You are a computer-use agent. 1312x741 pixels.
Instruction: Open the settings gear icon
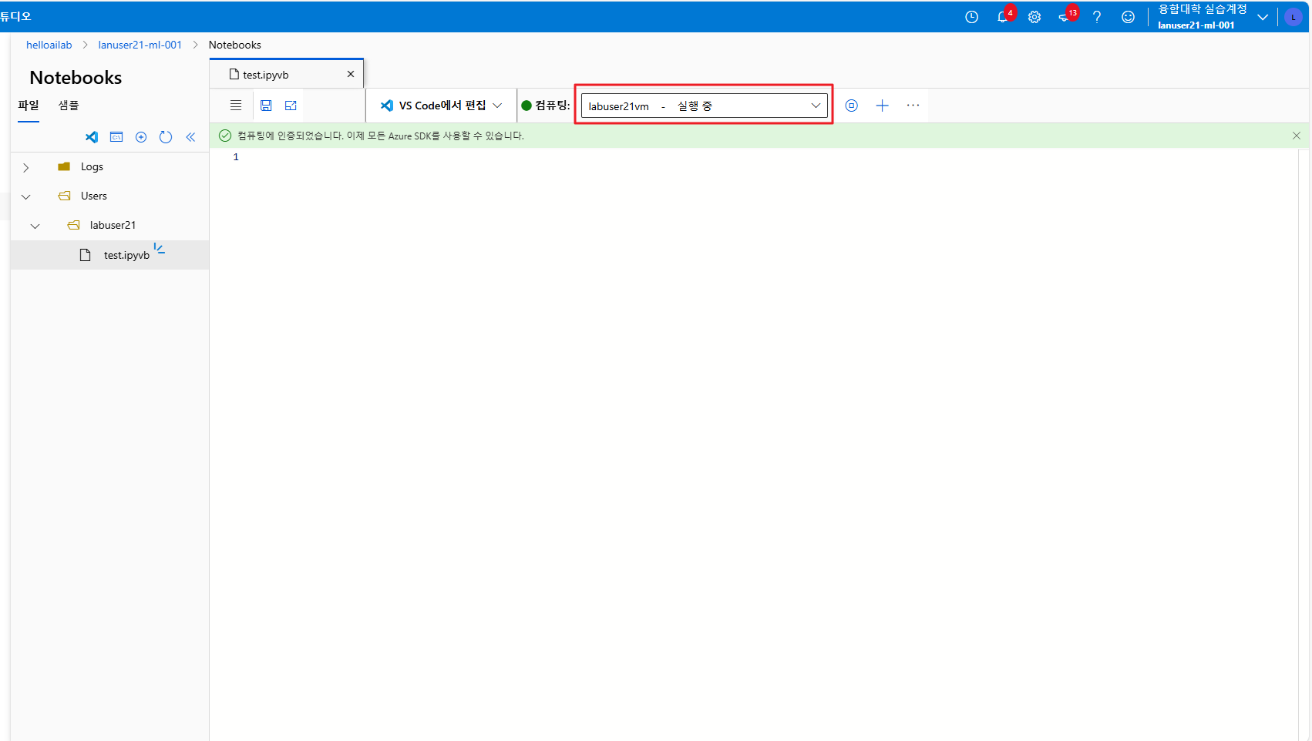click(1034, 17)
